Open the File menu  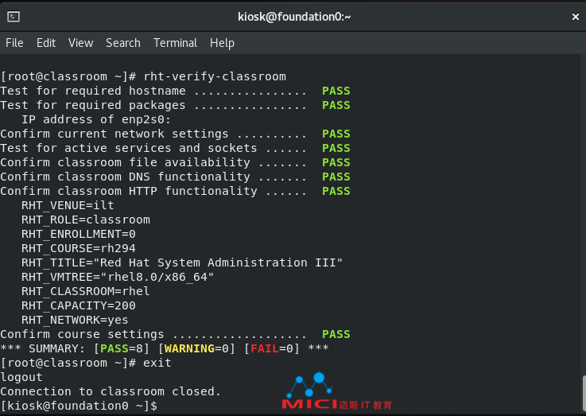(x=14, y=43)
